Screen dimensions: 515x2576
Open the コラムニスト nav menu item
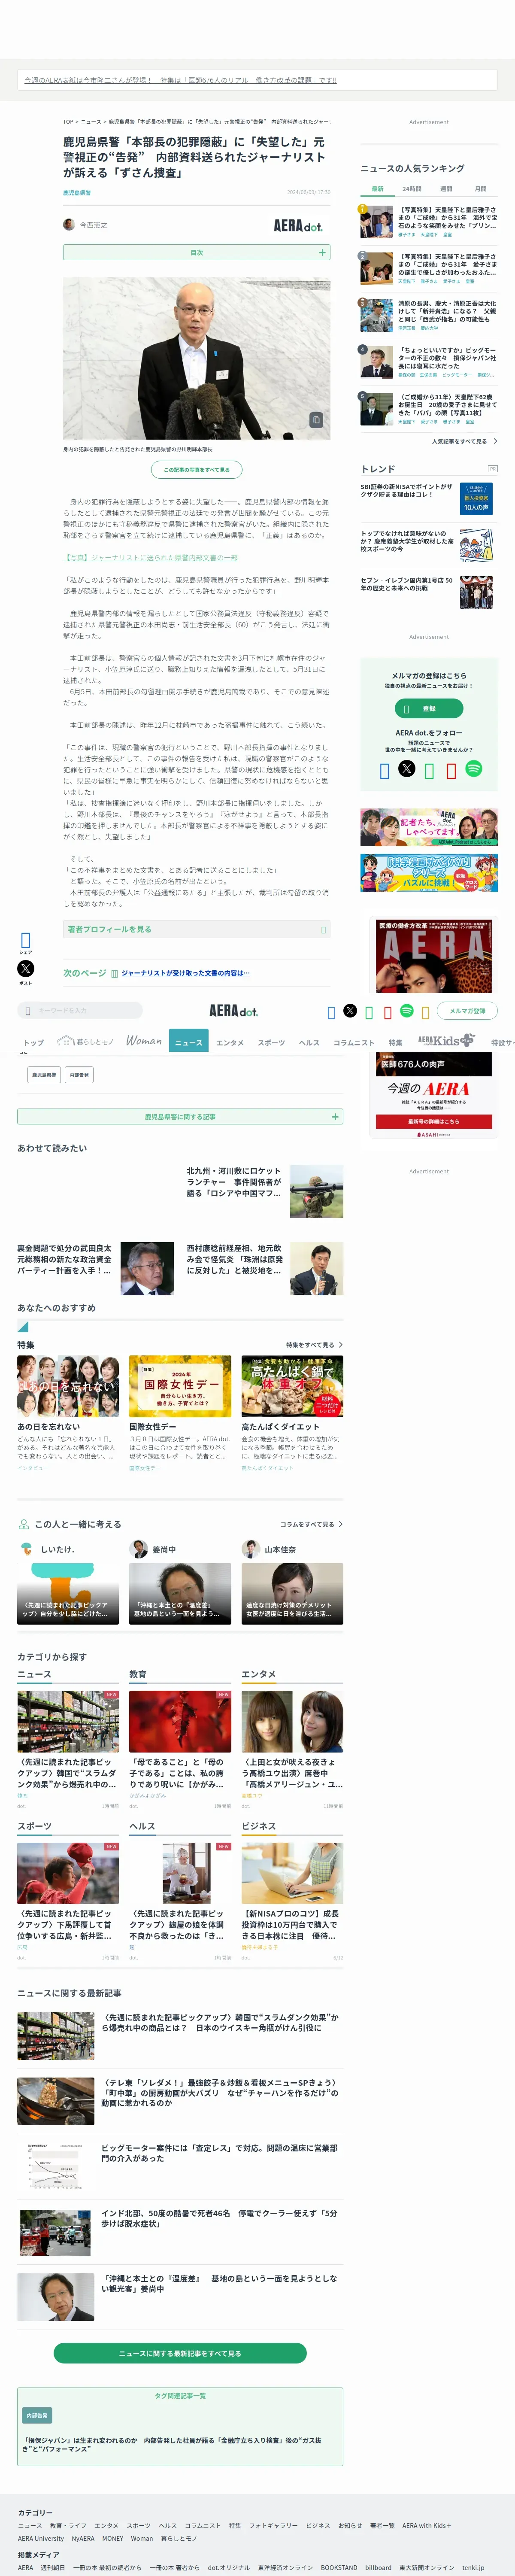[x=354, y=1042]
